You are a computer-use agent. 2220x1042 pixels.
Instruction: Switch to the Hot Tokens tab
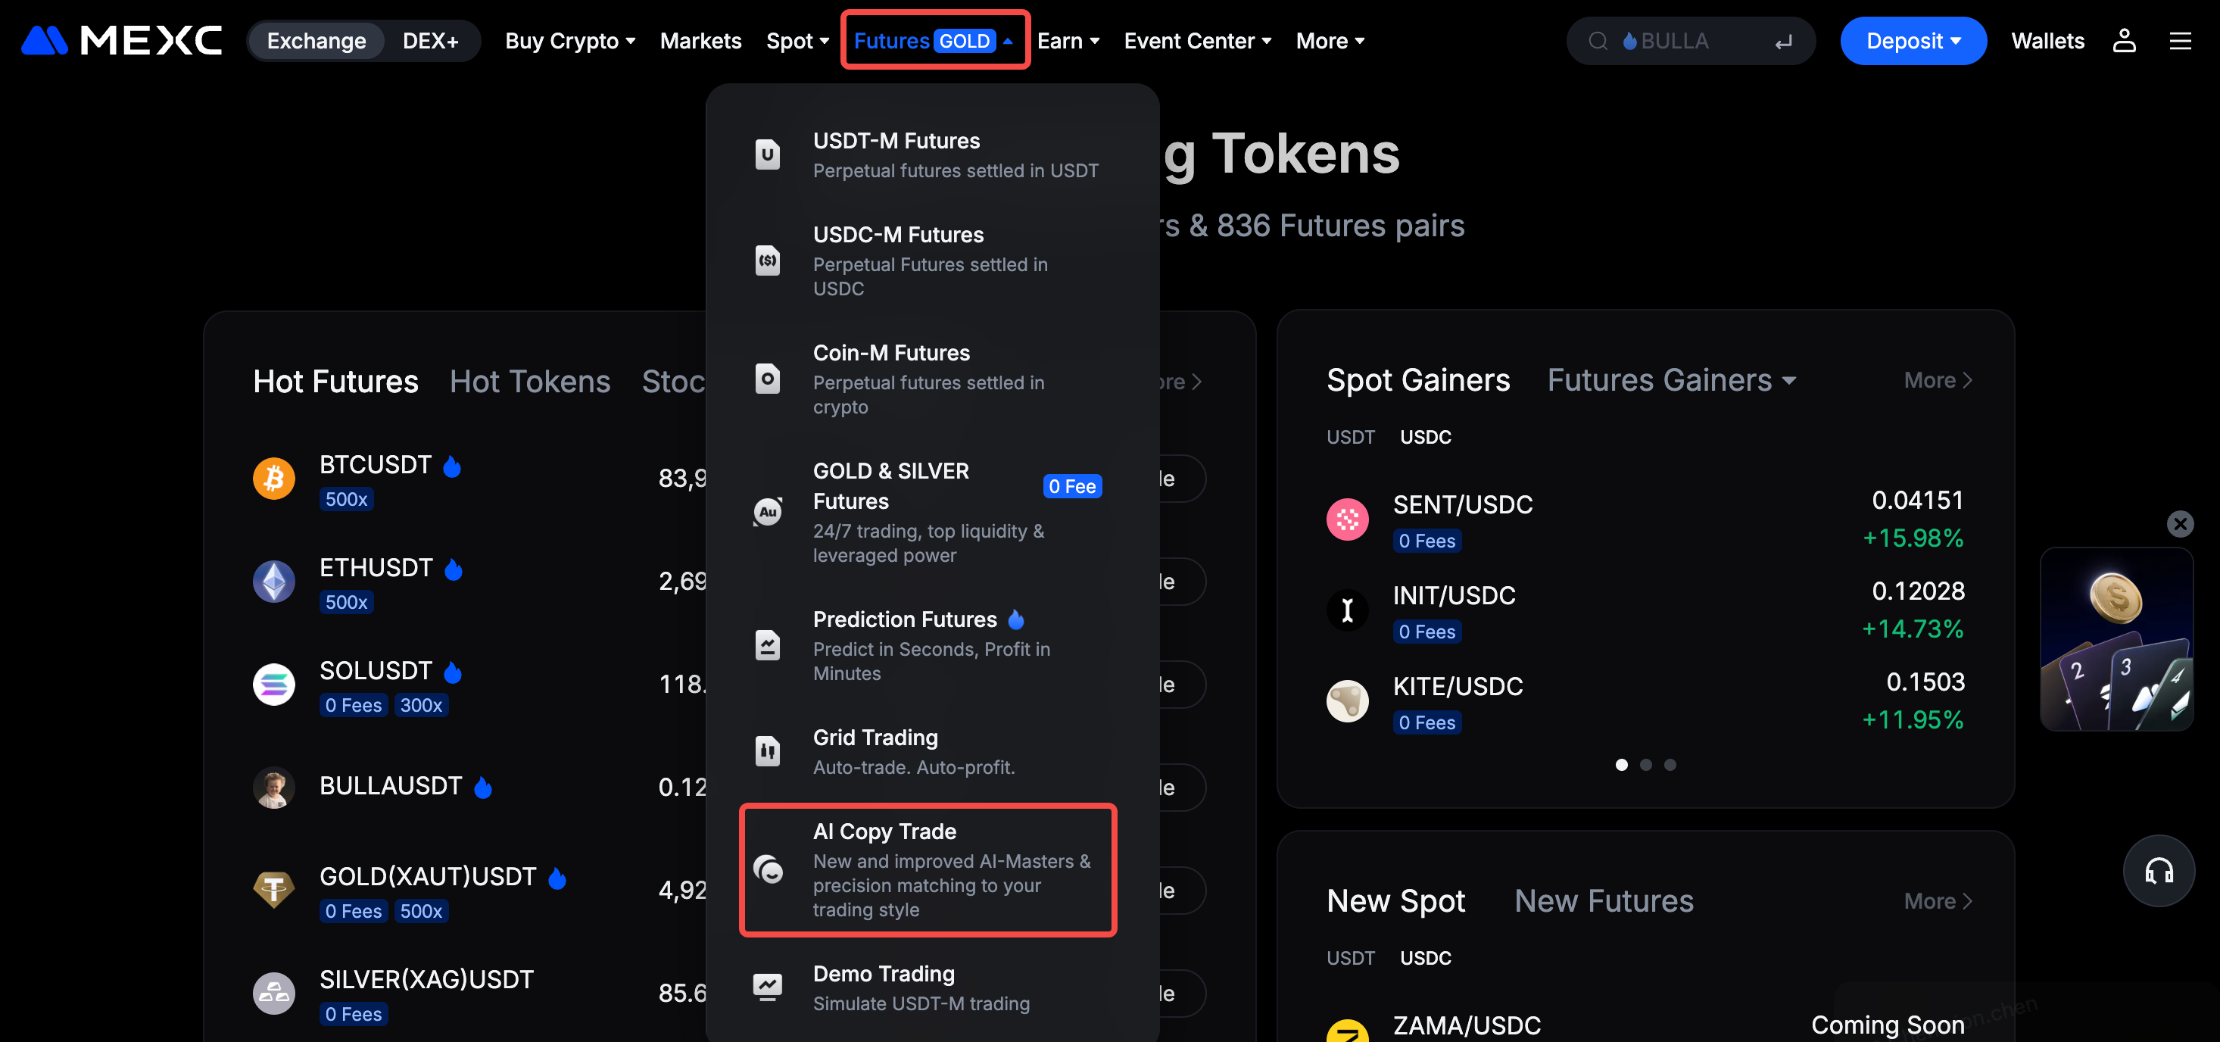pos(529,382)
